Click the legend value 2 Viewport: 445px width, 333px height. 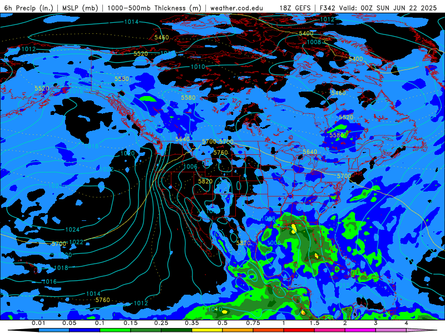(x=345, y=323)
